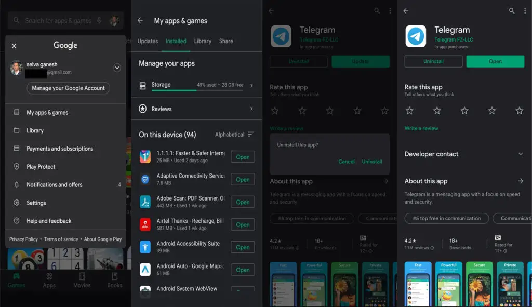The image size is (532, 307).
Task: Open About this app arrow on rightmost screen
Action: click(521, 181)
